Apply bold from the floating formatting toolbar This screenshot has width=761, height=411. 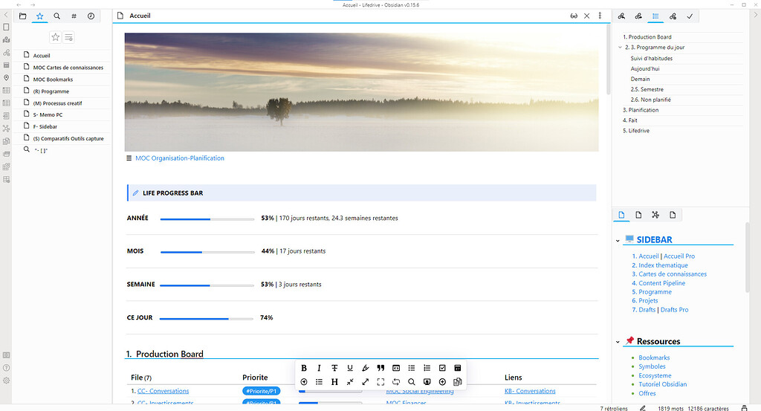(x=304, y=368)
